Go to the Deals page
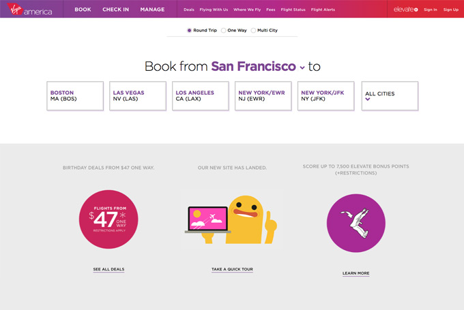The image size is (464, 310). click(189, 10)
